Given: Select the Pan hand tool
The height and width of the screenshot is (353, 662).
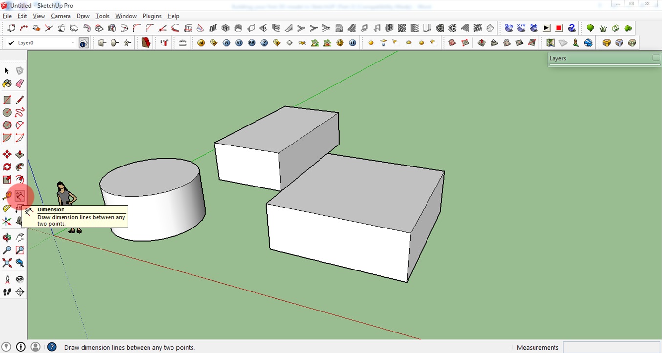Looking at the screenshot, I should [20, 237].
